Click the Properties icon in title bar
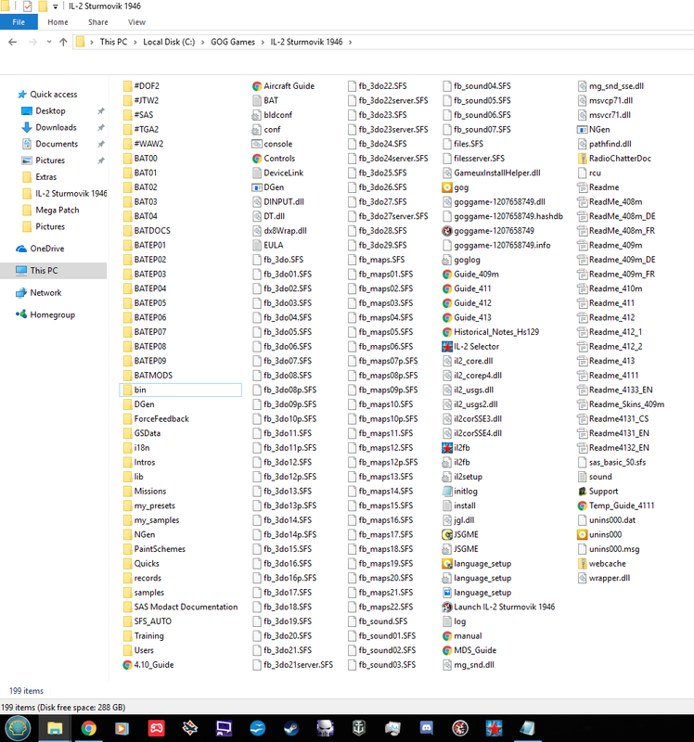 coord(28,6)
